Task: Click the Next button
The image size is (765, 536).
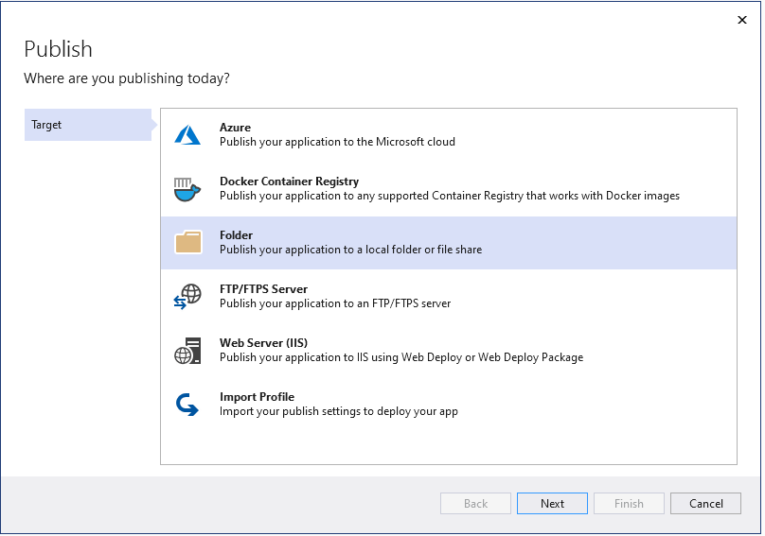Action: pyautogui.click(x=552, y=503)
